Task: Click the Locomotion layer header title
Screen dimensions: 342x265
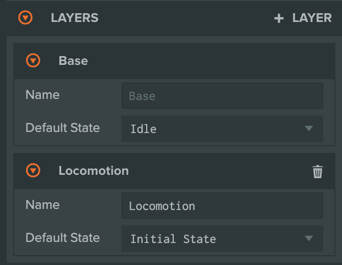Action: pos(94,170)
